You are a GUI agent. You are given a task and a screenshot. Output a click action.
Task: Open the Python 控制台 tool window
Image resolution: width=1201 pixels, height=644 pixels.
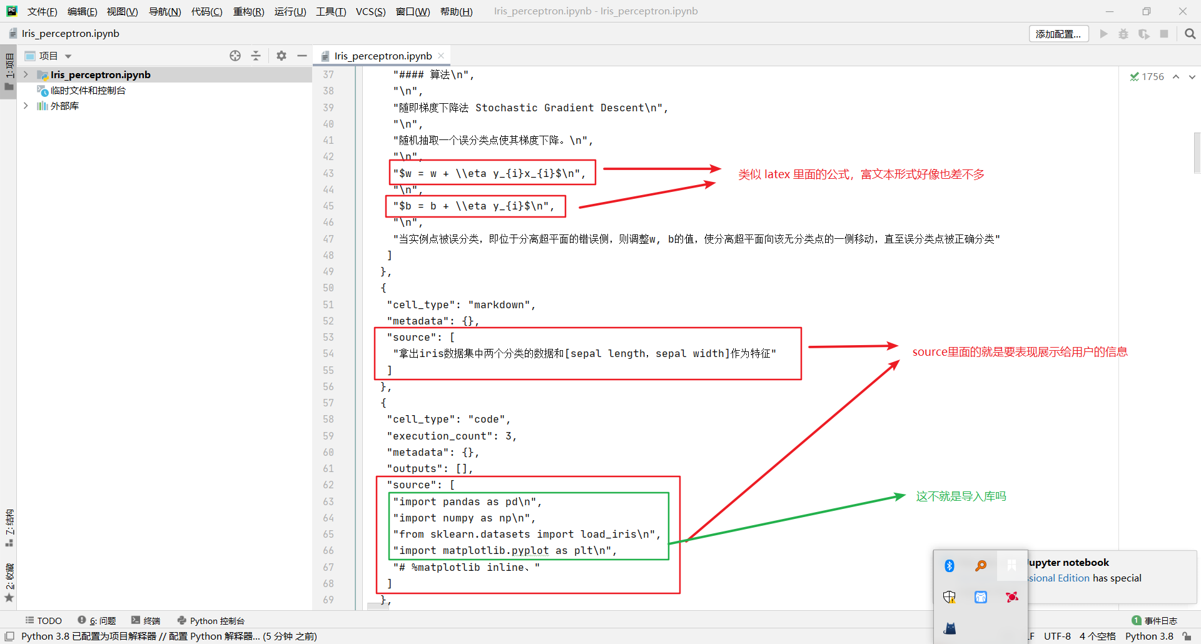point(211,620)
